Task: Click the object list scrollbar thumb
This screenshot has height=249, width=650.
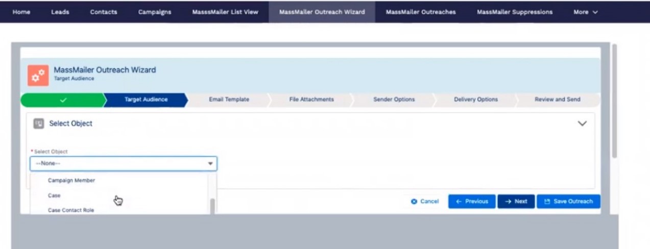Action: point(212,206)
